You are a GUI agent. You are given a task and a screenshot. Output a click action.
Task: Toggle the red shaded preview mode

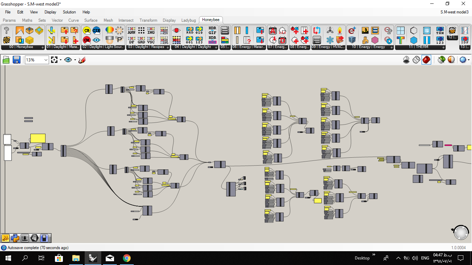click(426, 60)
